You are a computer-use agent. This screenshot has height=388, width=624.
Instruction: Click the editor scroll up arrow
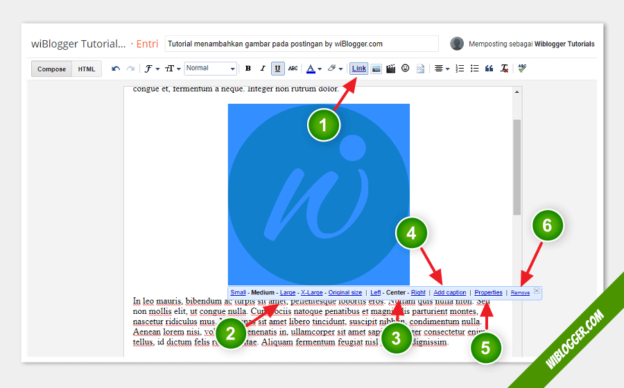[517, 92]
